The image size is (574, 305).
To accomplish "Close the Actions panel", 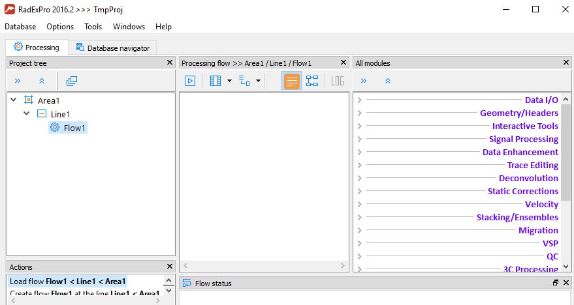I will pyautogui.click(x=170, y=267).
